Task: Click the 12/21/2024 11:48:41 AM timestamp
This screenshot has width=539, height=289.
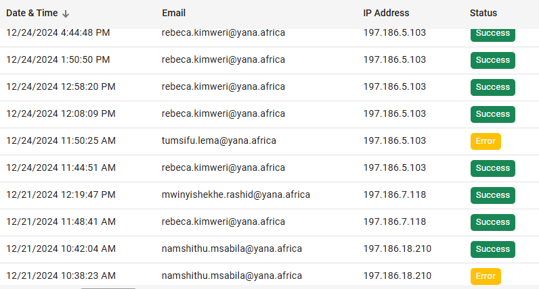Action: pyautogui.click(x=61, y=221)
